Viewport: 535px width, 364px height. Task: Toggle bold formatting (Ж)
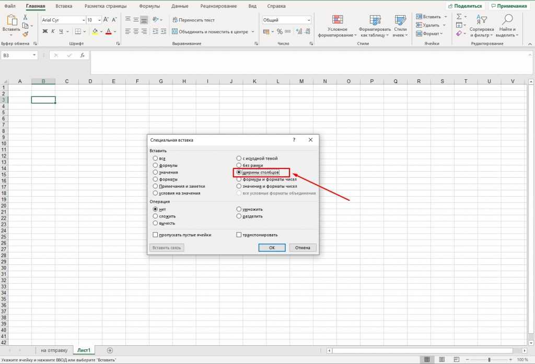45,31
